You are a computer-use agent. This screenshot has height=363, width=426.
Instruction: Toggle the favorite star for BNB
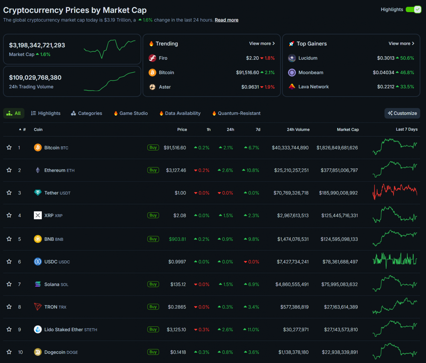[x=9, y=239]
